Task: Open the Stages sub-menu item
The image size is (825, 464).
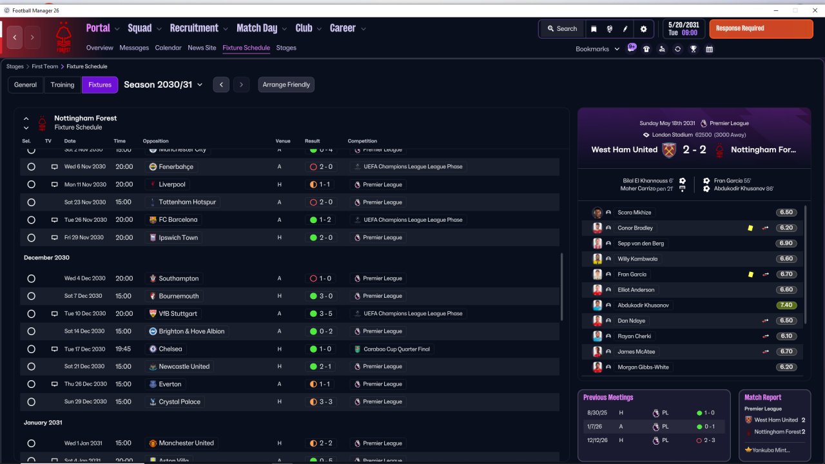Action: click(286, 48)
